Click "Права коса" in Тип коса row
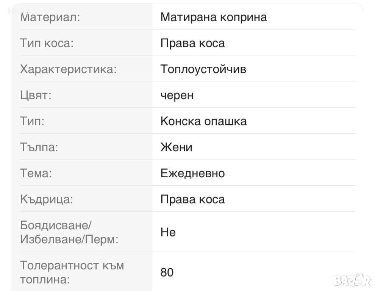The height and width of the screenshot is (291, 375). tap(192, 43)
